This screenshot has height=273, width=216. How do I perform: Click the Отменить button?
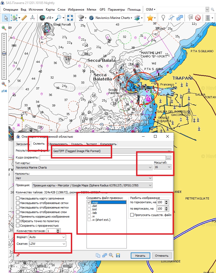(162, 256)
